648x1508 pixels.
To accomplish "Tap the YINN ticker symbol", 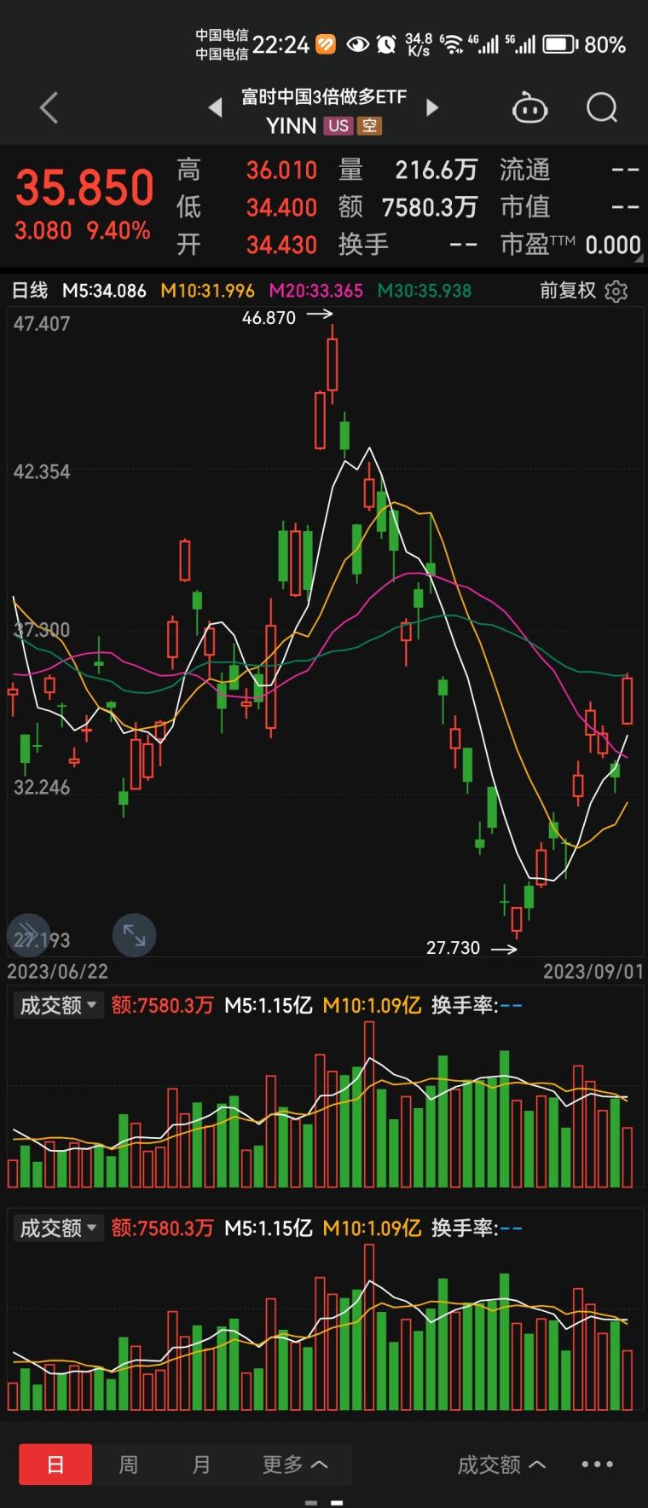I will (x=291, y=125).
